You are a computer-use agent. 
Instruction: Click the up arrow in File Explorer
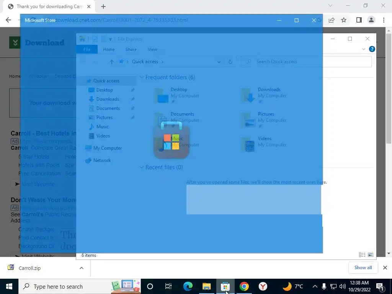(111, 62)
